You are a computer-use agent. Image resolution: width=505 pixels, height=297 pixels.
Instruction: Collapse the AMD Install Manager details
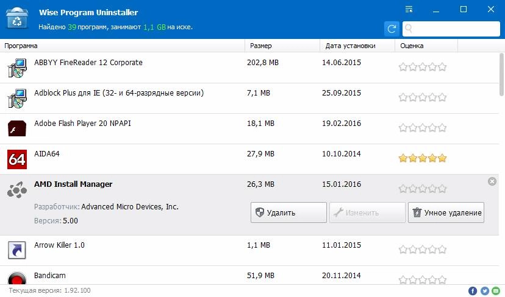492,181
